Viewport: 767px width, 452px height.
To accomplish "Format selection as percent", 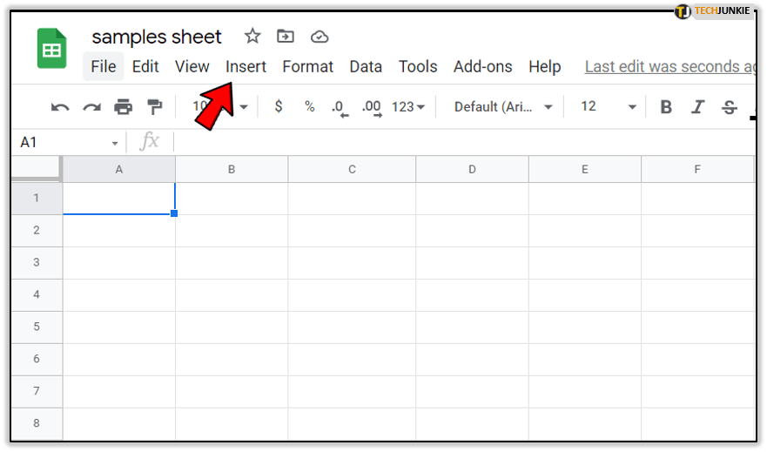I will 309,106.
